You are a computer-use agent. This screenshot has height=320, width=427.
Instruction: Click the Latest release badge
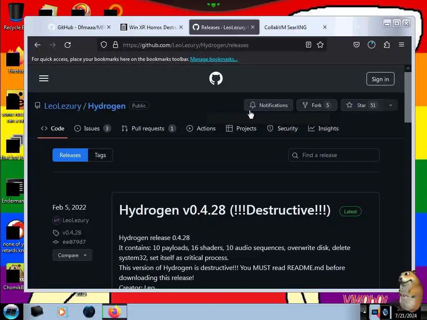pos(350,212)
